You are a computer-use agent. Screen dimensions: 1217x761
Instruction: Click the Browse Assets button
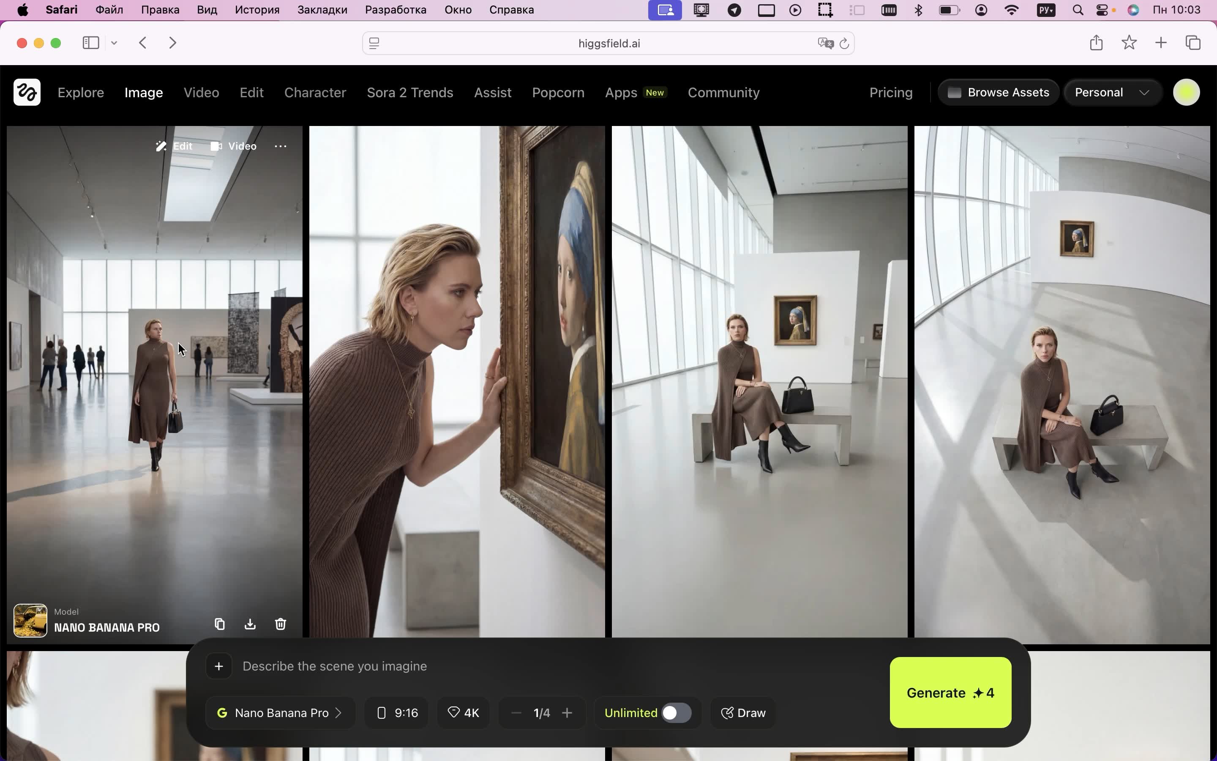click(998, 93)
